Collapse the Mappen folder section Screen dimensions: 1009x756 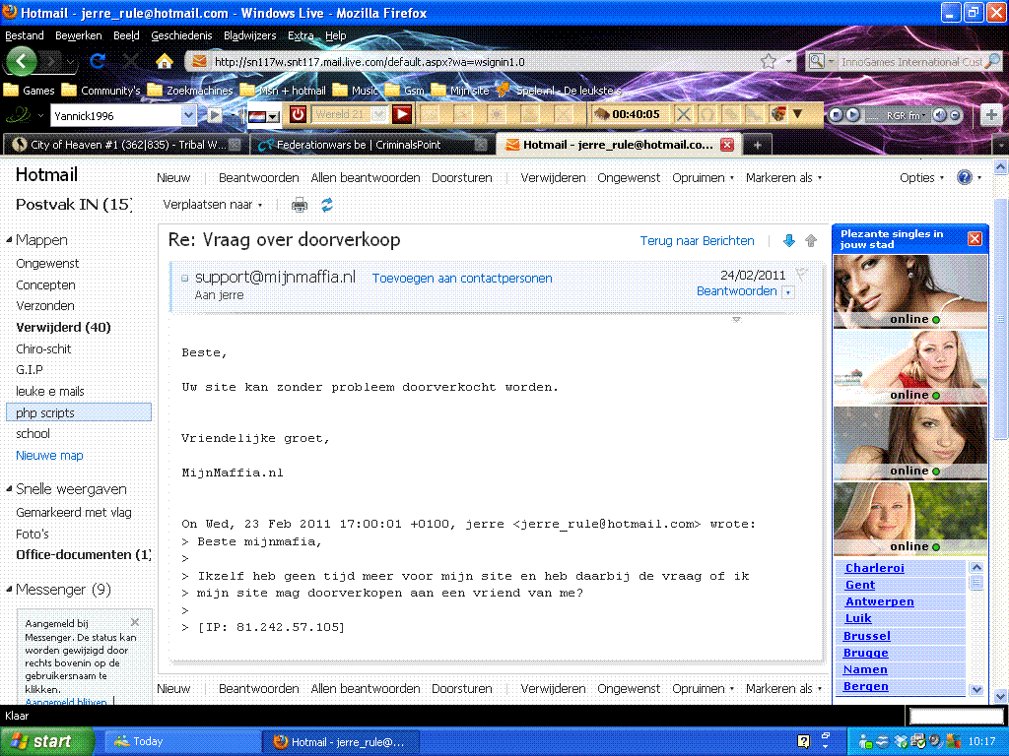pos(9,240)
